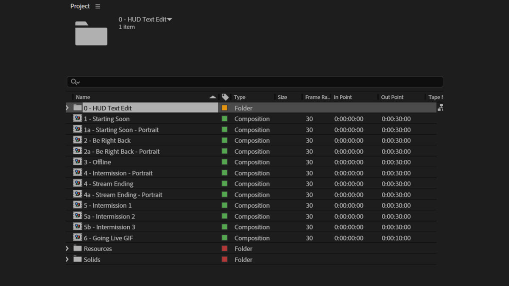The width and height of the screenshot is (509, 286).
Task: Click the label tag icon column header
Action: 225,97
